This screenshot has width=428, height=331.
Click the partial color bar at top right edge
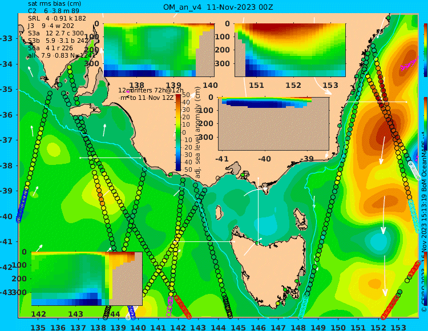425,50
